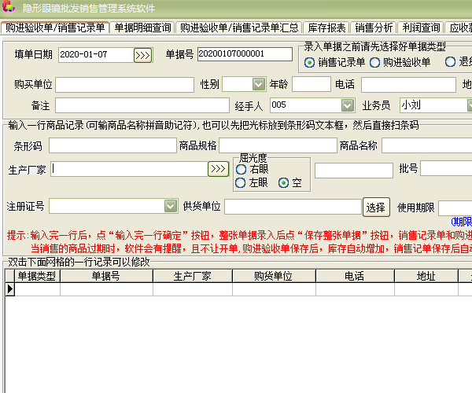Switch to 库存报表 tab

tap(326, 28)
